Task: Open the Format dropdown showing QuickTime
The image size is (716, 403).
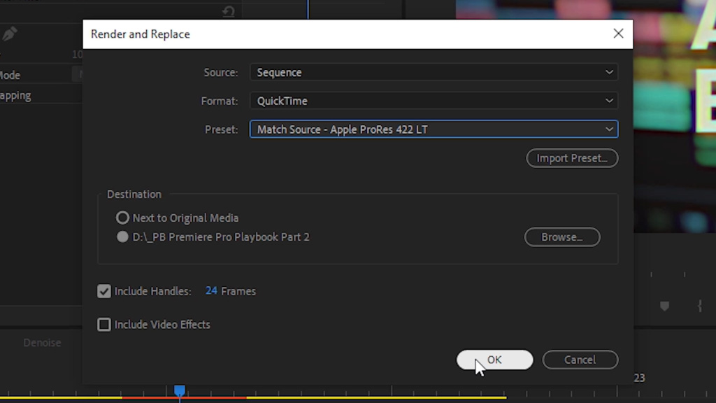Action: [x=434, y=101]
